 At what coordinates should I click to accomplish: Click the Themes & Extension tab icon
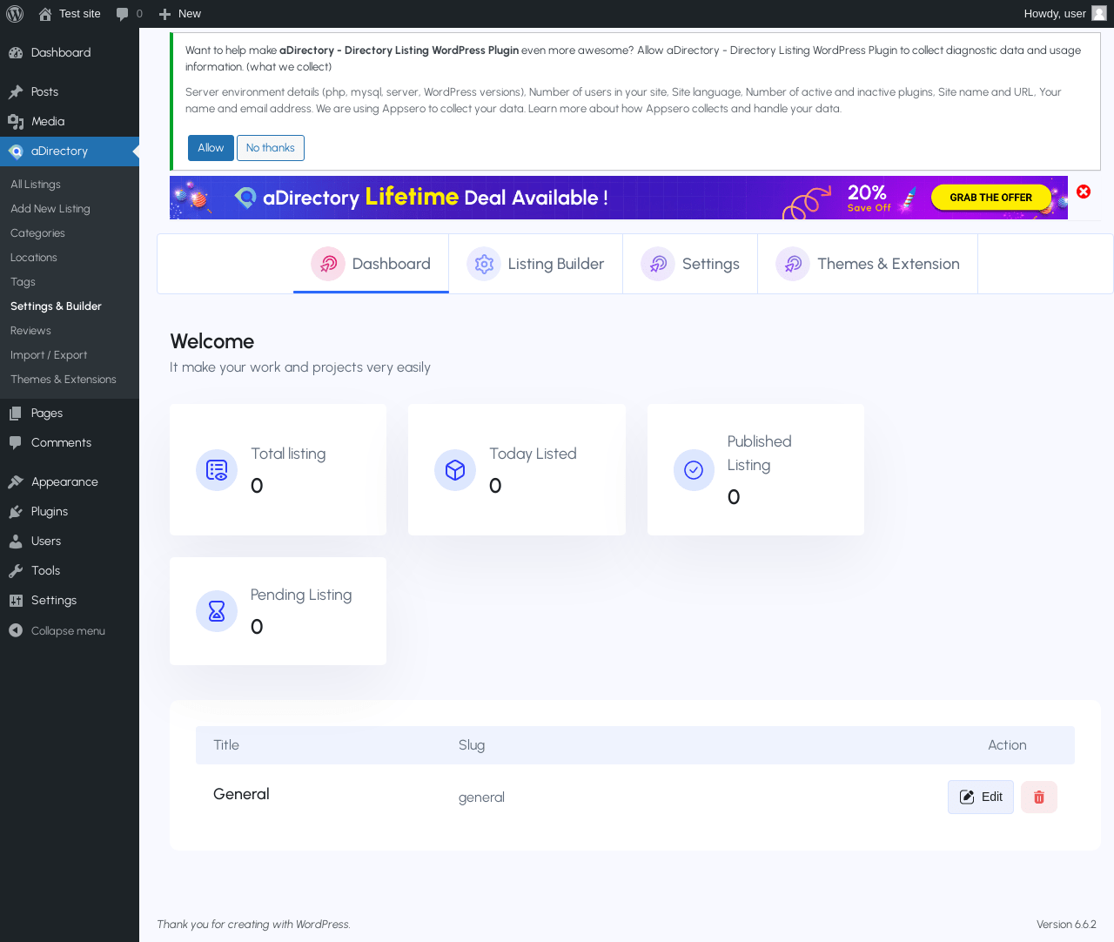[x=793, y=264]
